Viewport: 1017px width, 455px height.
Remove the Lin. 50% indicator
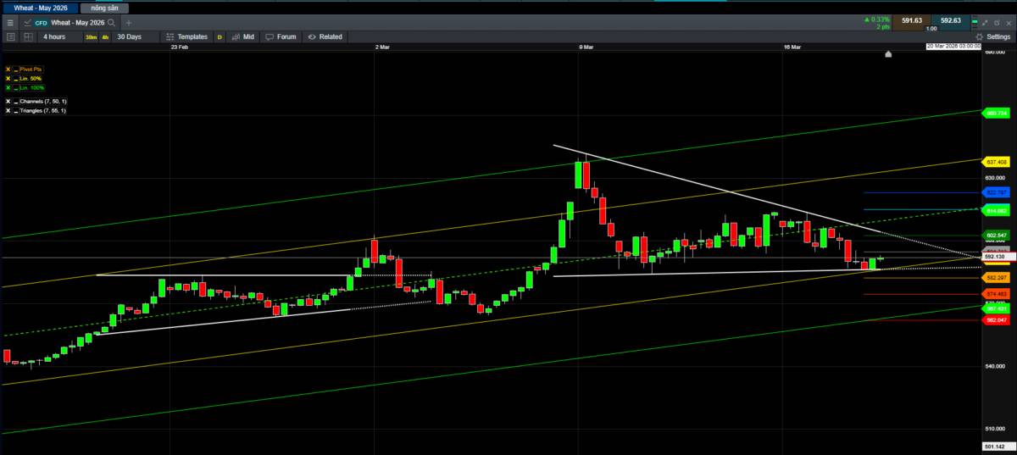(x=8, y=79)
